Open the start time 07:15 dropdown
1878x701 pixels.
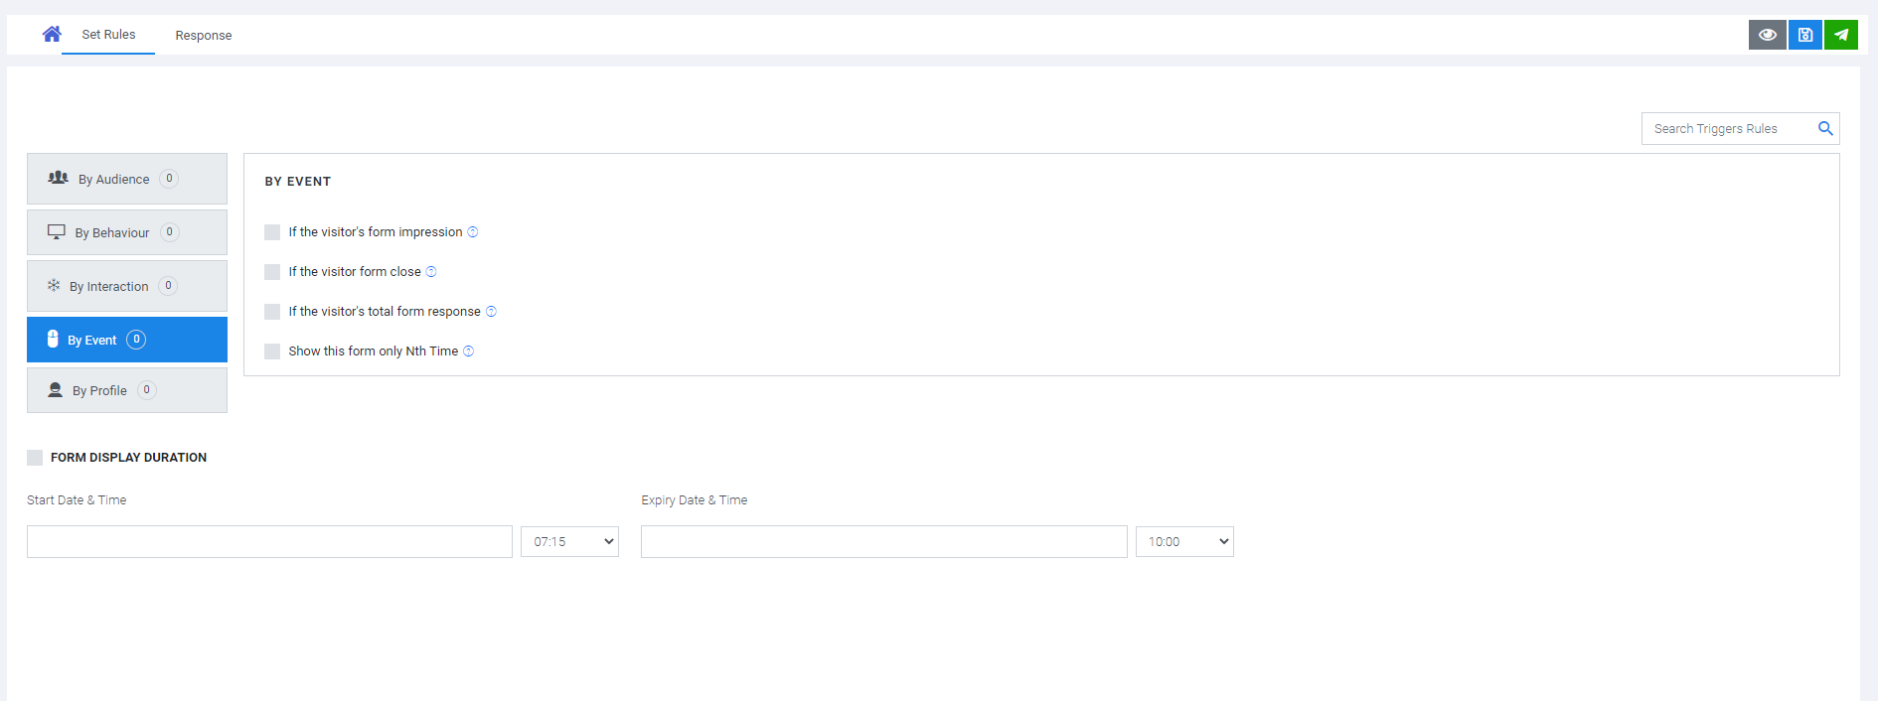pyautogui.click(x=569, y=542)
